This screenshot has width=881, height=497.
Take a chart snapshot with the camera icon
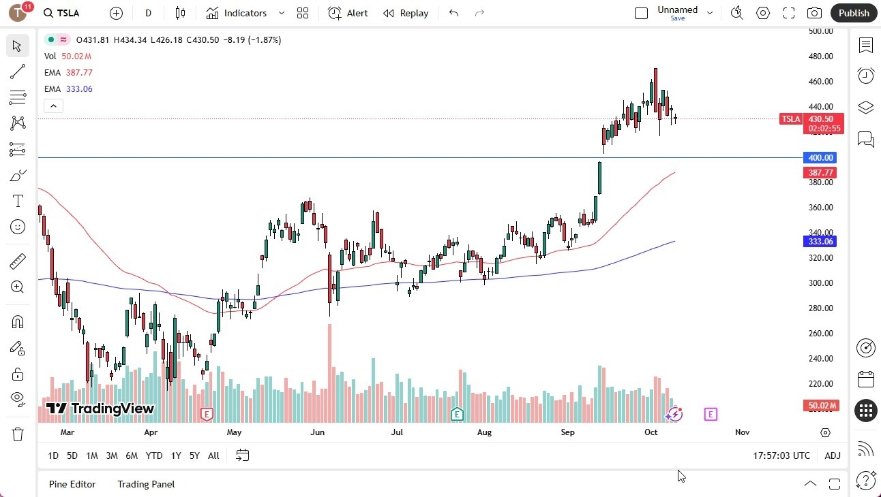[x=814, y=13]
